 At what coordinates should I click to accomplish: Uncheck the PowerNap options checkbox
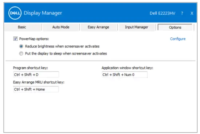15,38
